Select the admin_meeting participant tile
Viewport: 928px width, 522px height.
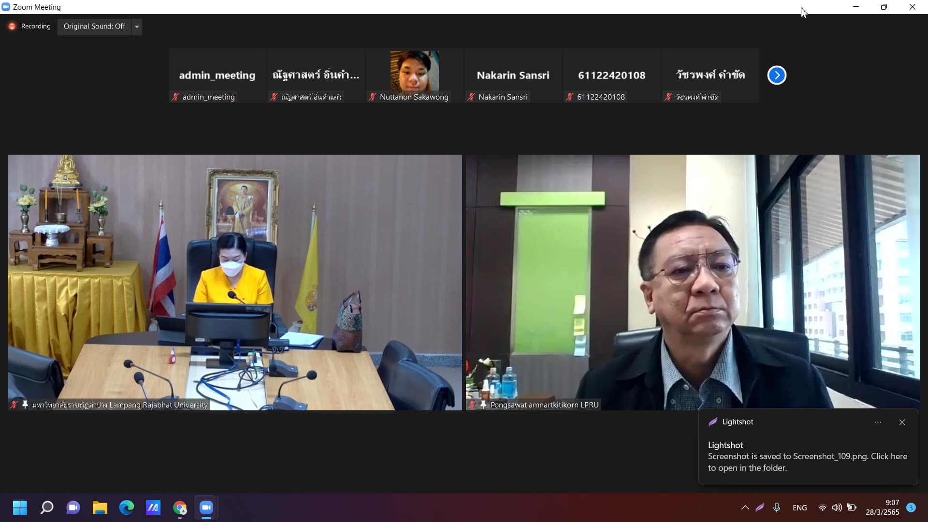[217, 75]
